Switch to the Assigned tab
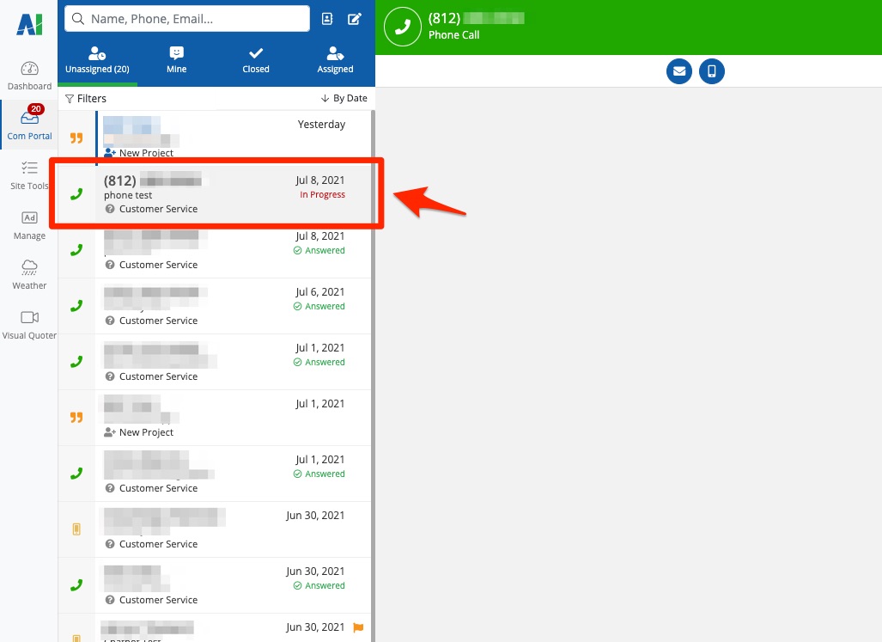Image resolution: width=882 pixels, height=642 pixels. pos(335,60)
